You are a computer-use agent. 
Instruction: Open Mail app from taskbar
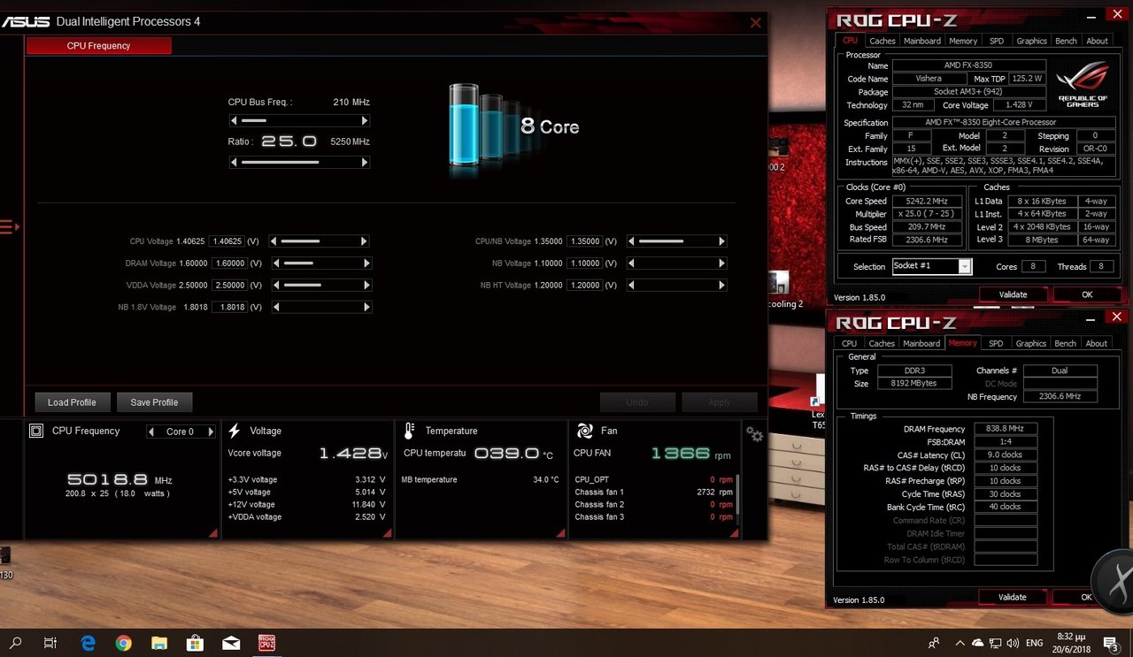click(231, 643)
